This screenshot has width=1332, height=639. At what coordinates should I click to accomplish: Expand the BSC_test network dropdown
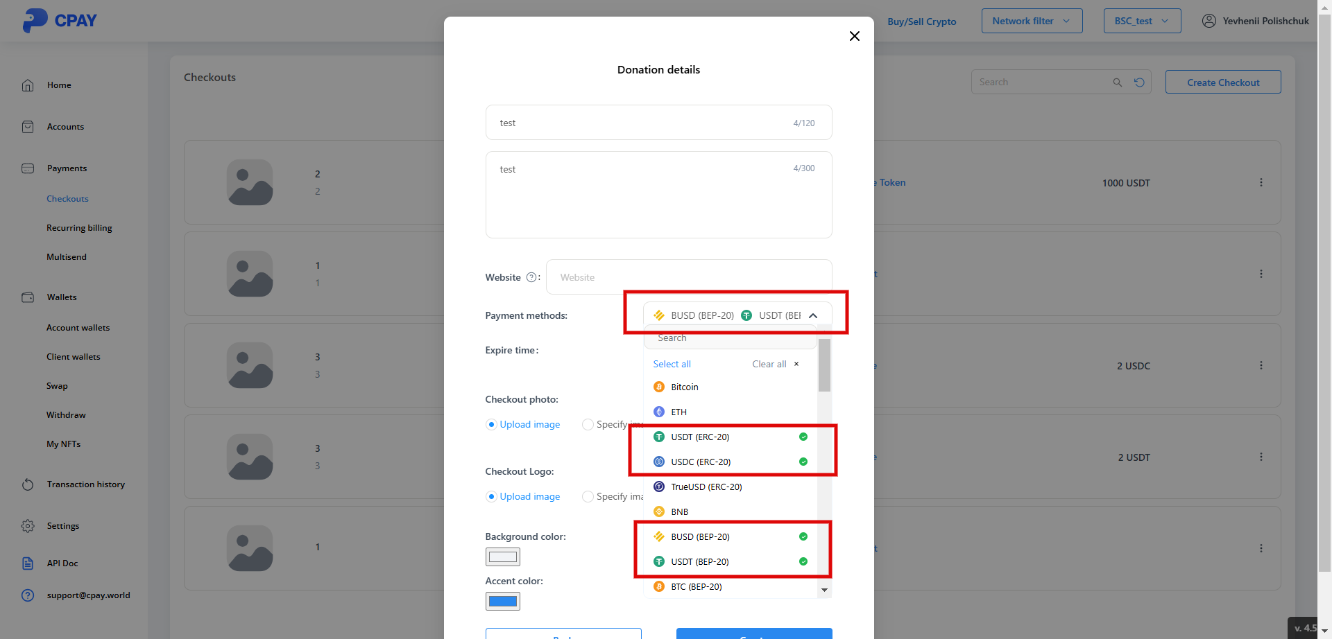pyautogui.click(x=1142, y=21)
